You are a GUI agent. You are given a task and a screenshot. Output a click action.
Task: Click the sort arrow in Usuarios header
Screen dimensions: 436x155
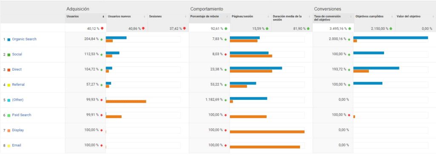point(103,17)
